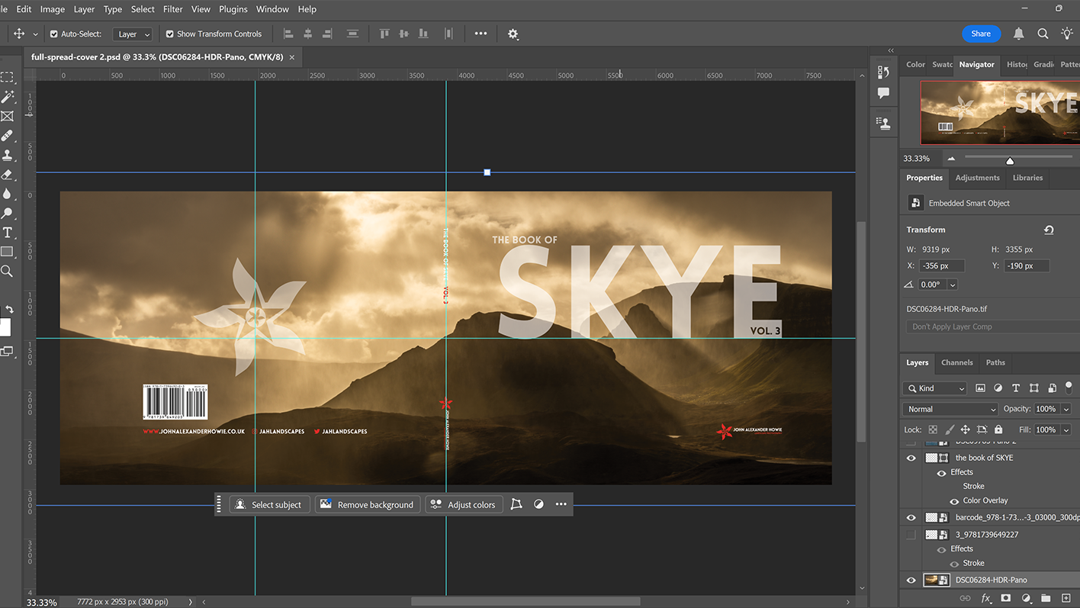
Task: Select the Healing Brush tool
Action: pos(8,136)
